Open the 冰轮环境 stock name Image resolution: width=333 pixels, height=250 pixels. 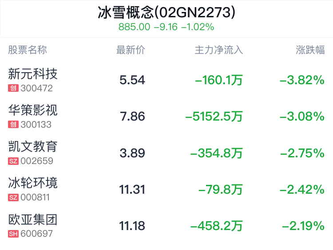click(x=33, y=183)
